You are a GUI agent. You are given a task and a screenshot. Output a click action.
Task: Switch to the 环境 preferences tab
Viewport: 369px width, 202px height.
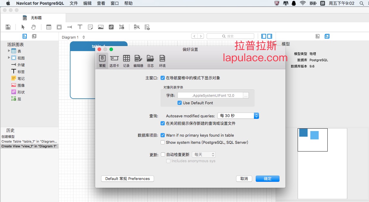click(162, 61)
